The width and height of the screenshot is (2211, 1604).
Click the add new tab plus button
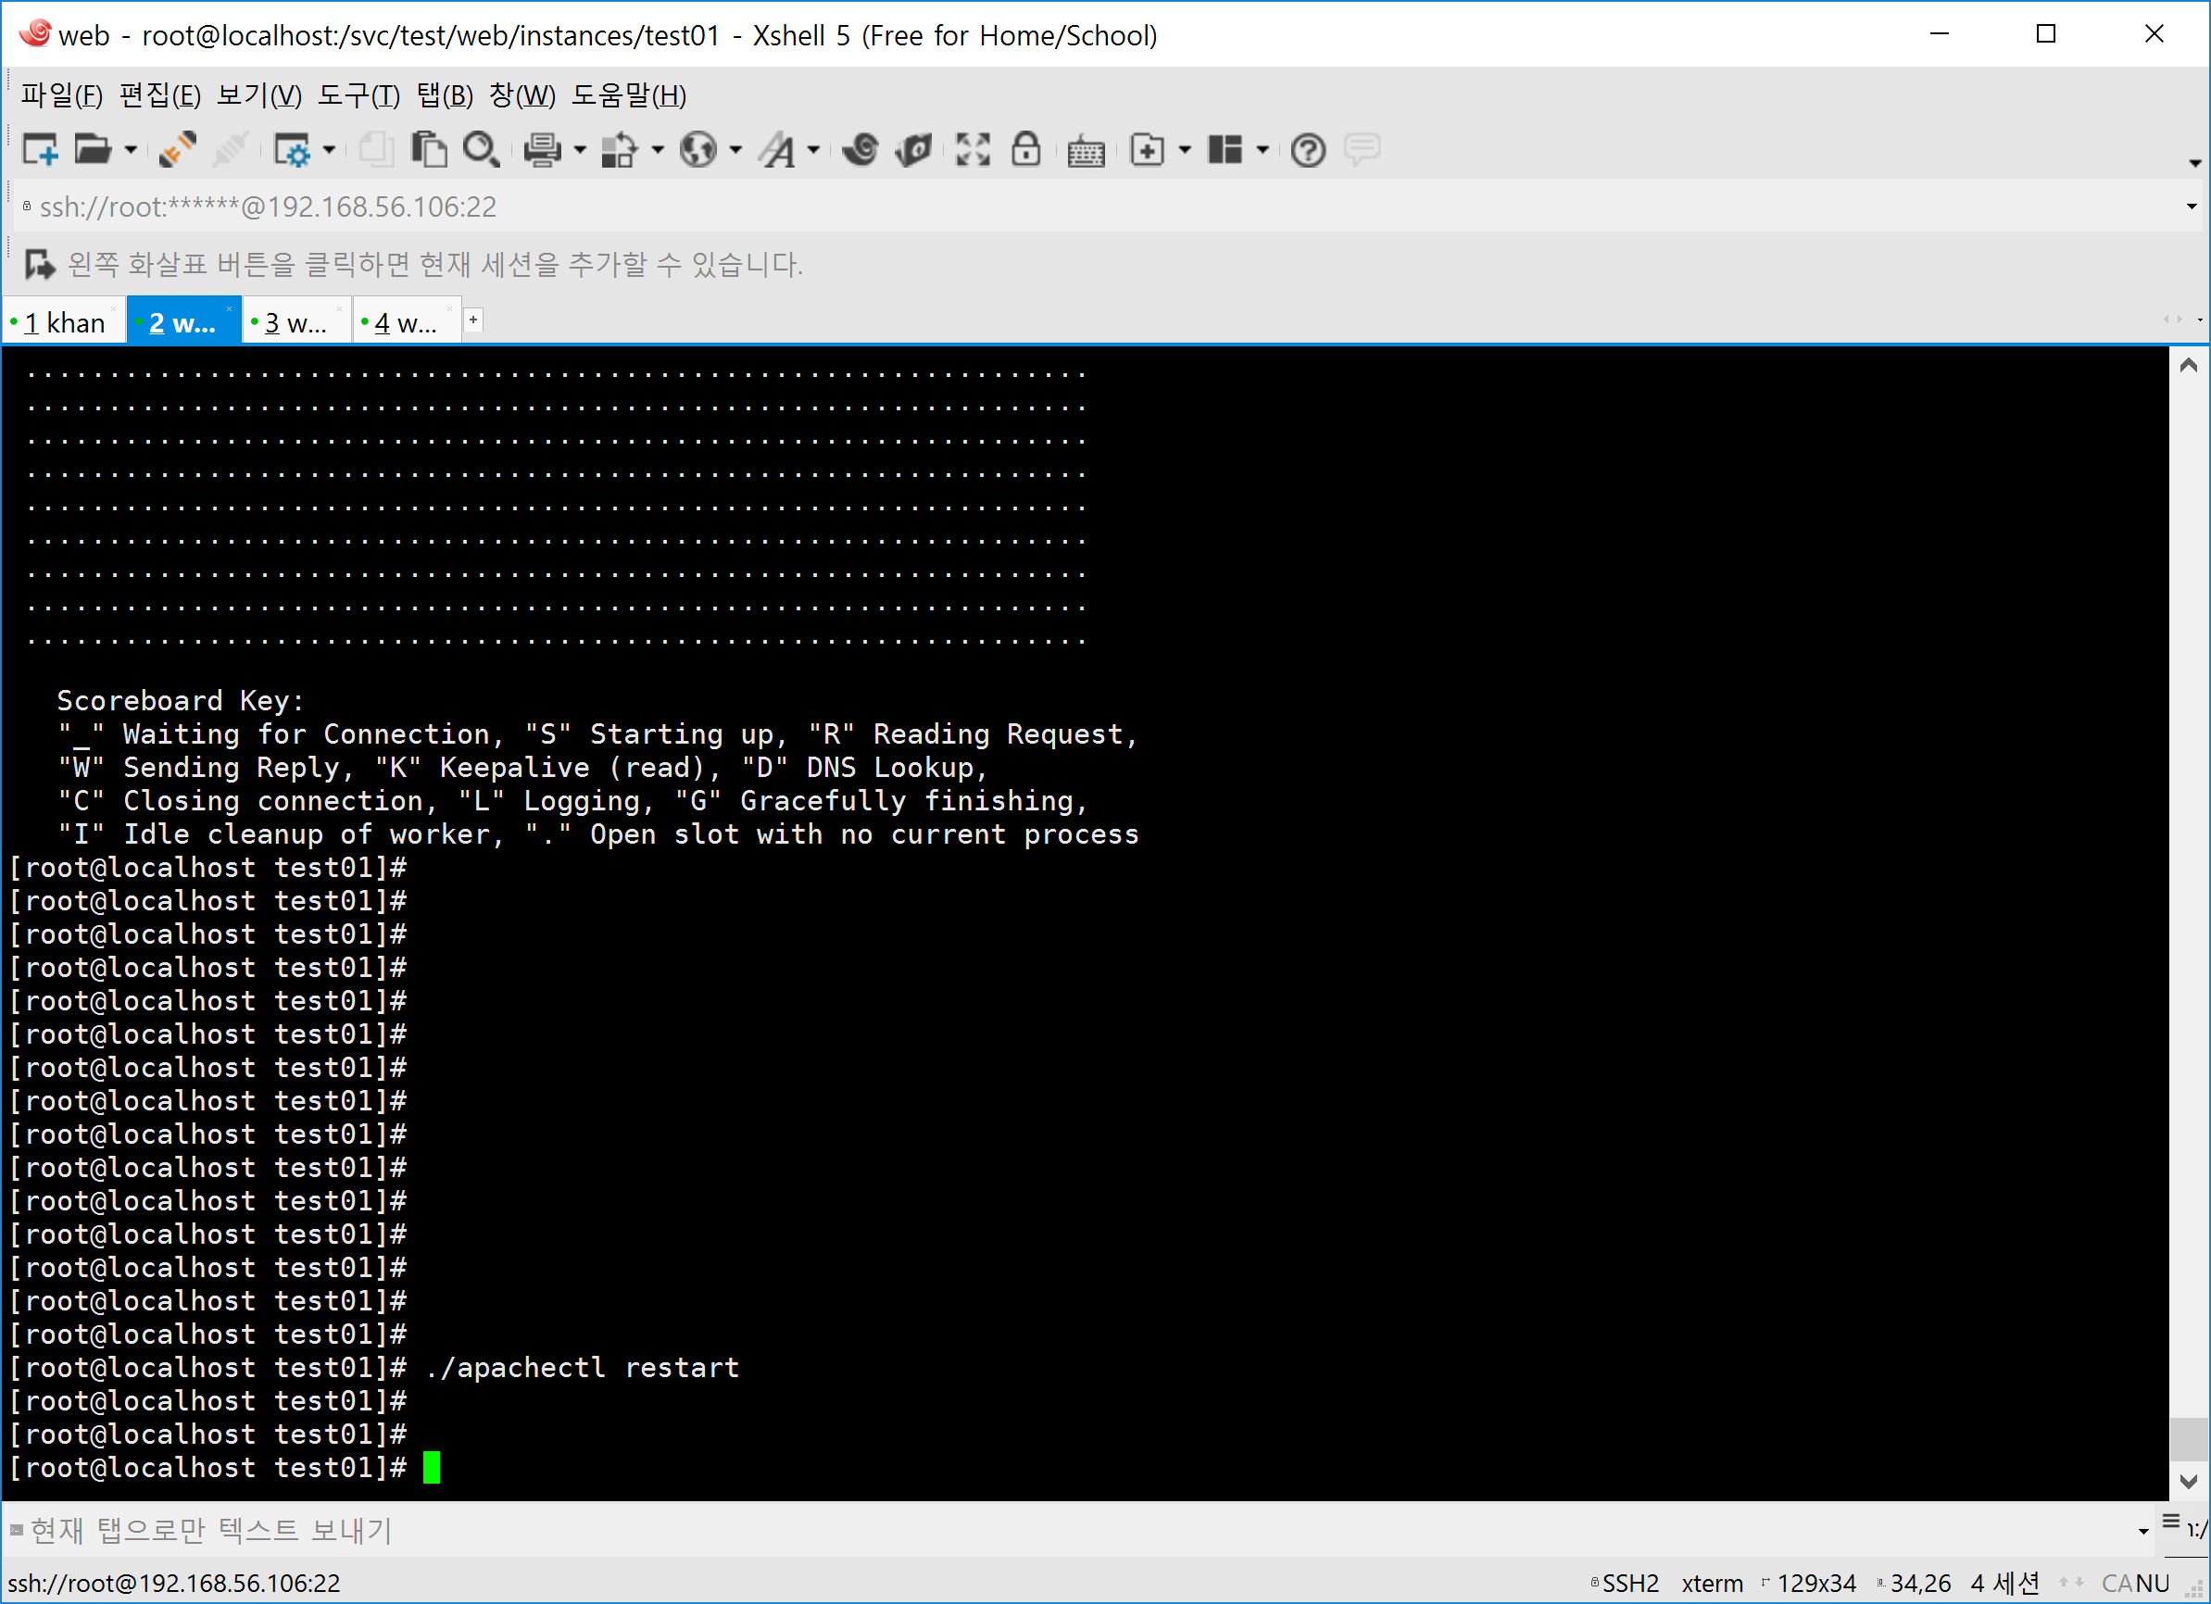point(474,320)
